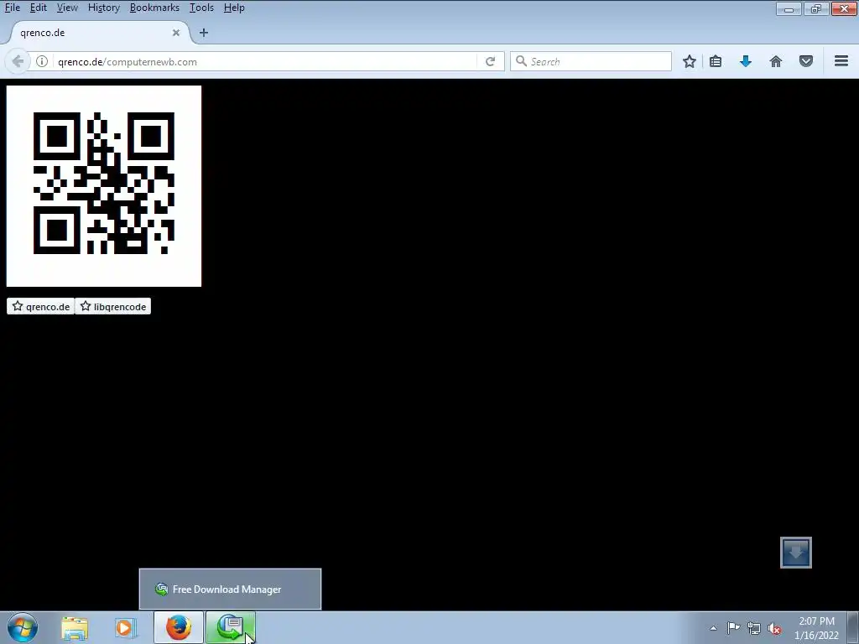Save page to Pocket icon
The height and width of the screenshot is (644, 859).
point(806,61)
